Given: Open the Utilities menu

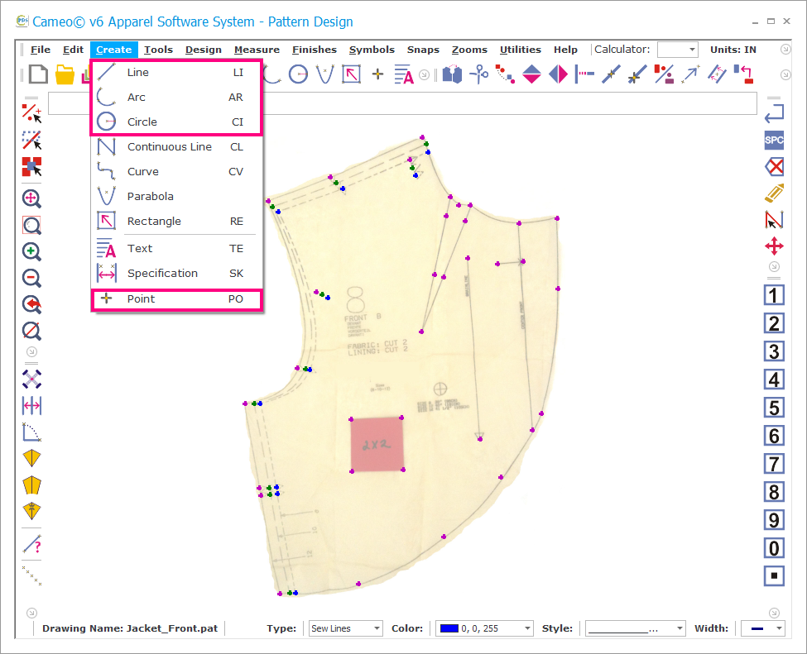Looking at the screenshot, I should coord(521,50).
